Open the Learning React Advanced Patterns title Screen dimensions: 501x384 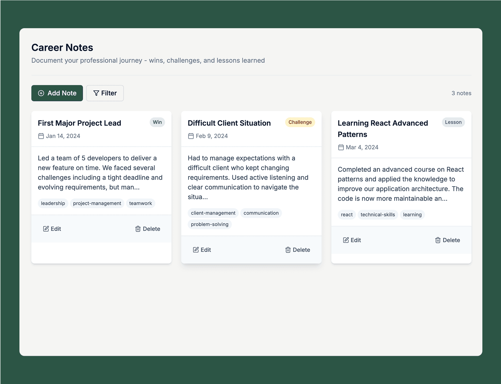tap(383, 129)
